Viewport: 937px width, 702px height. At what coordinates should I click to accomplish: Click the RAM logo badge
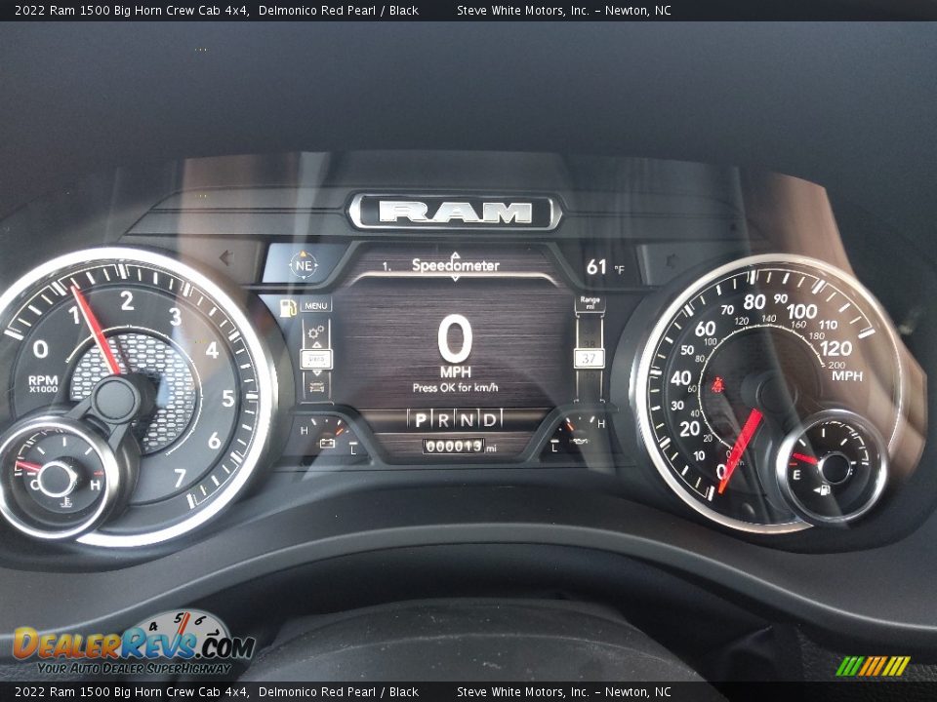coord(455,212)
